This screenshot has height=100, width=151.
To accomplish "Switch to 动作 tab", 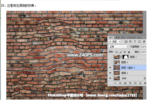I will click(139, 38).
